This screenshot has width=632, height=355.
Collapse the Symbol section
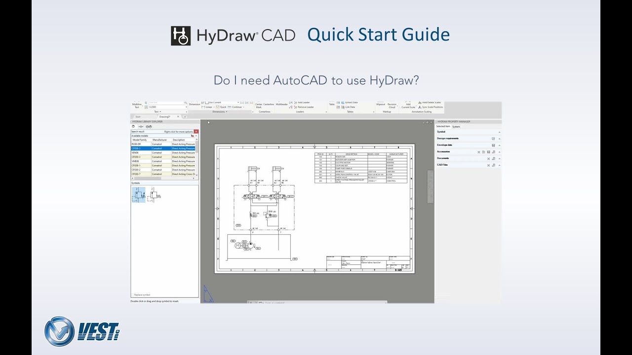tap(499, 132)
